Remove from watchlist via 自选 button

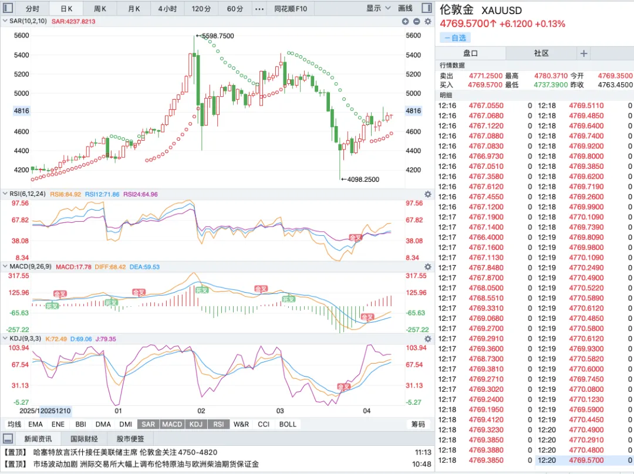455,38
